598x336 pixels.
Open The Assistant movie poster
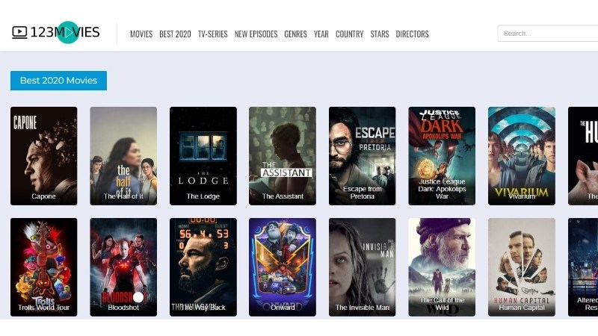point(283,156)
